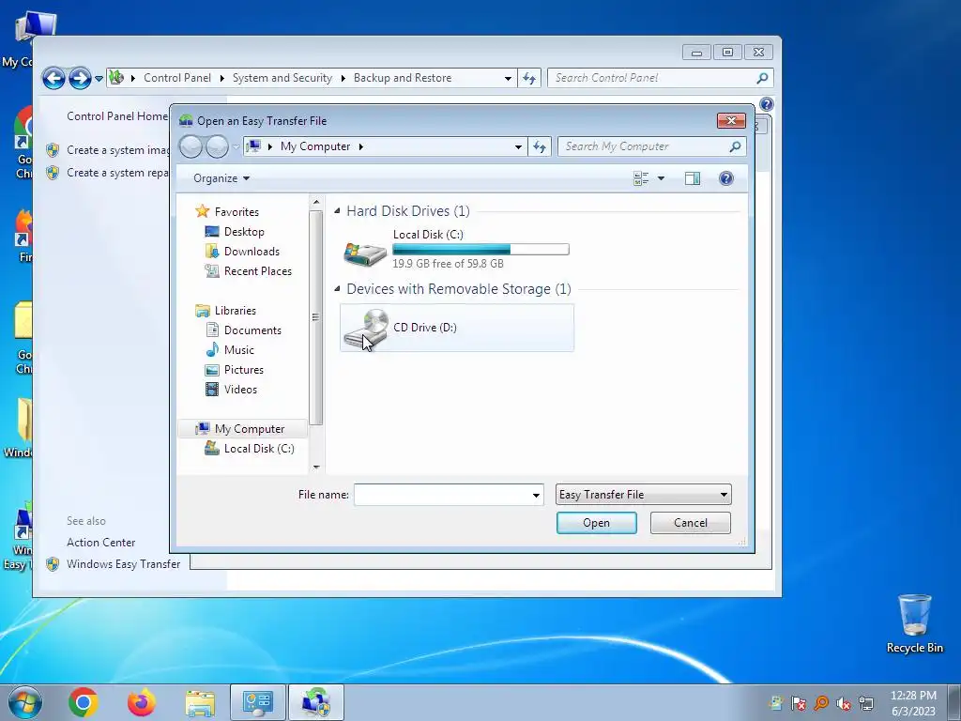This screenshot has height=721, width=961.
Task: Click Control Panel breadcrumb in address bar
Action: [x=177, y=78]
